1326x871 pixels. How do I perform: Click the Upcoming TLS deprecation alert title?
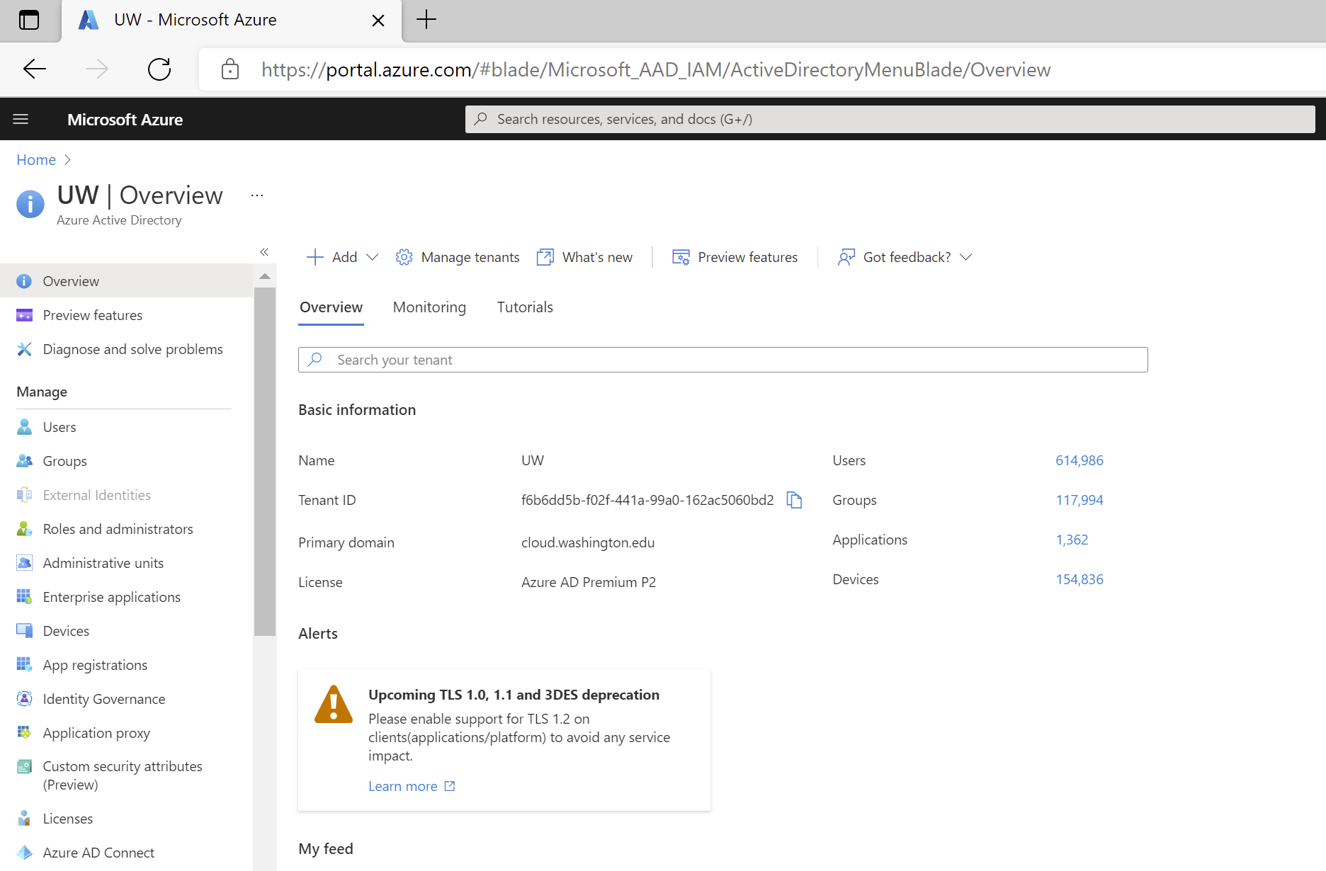(x=514, y=695)
